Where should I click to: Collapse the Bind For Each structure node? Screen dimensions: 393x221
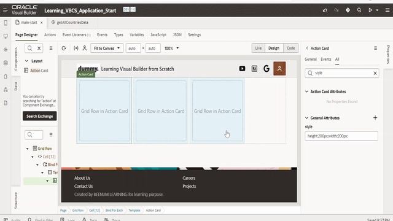tap(37, 165)
